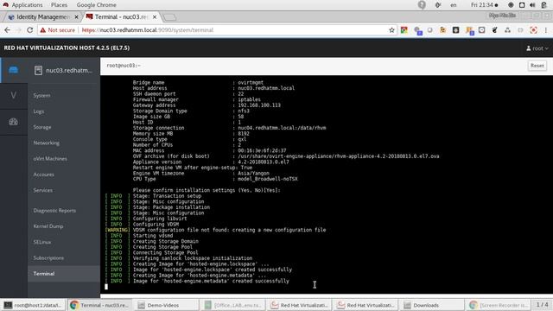Click the 'Creating Storage Domain' log line

pos(165,242)
